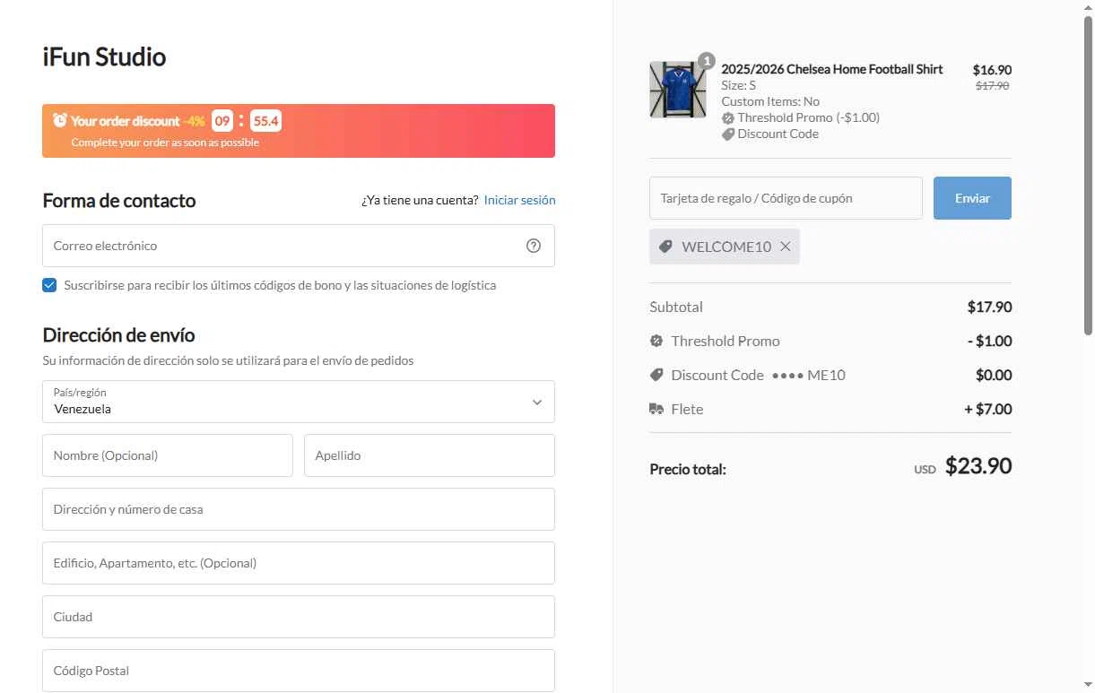Screen dimensions: 1095x693
Task: Click the Forma de contacto heading
Action: 119,201
